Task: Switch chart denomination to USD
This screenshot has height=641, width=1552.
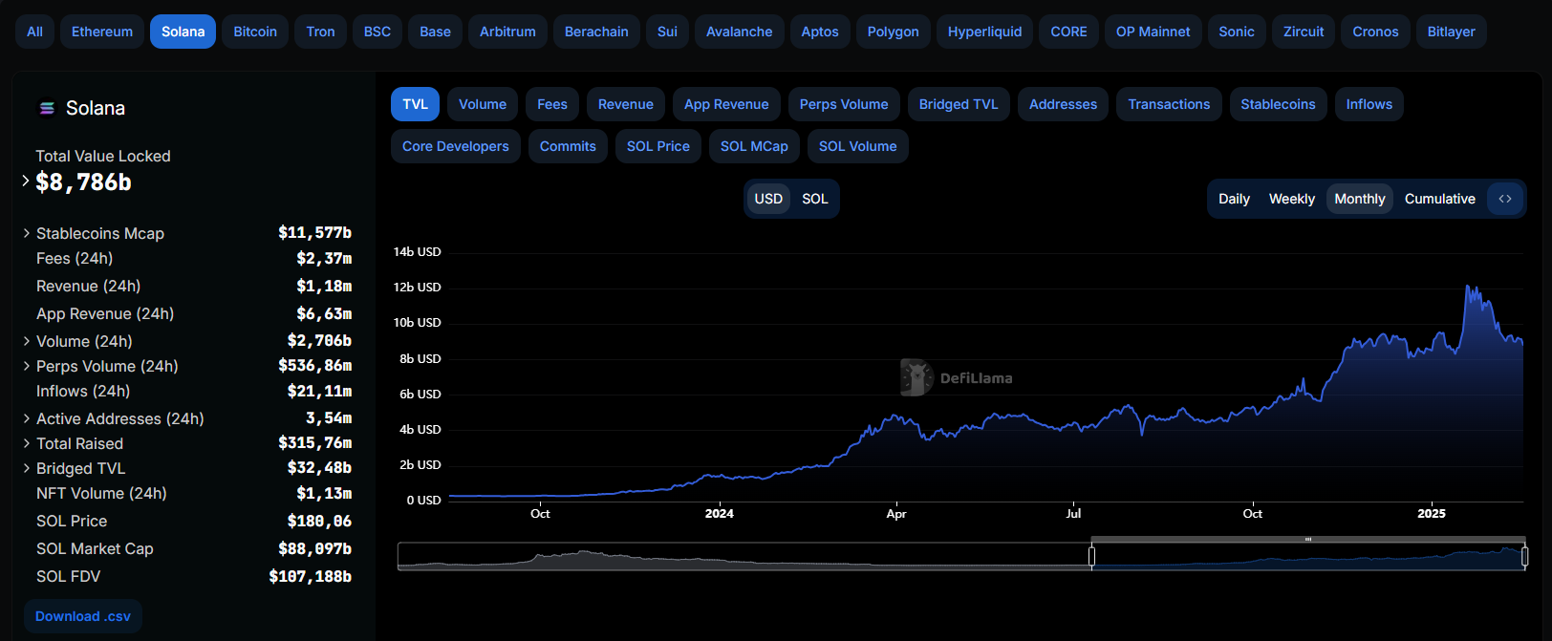Action: point(768,199)
